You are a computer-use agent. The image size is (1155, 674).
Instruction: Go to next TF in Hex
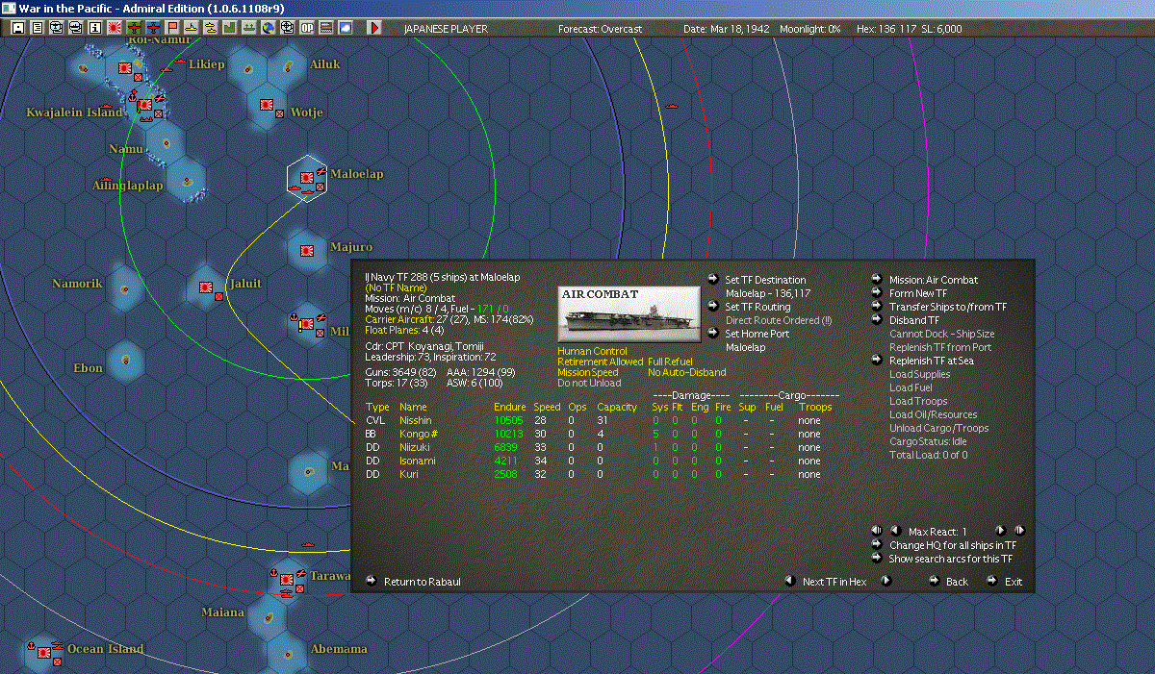tap(886, 581)
